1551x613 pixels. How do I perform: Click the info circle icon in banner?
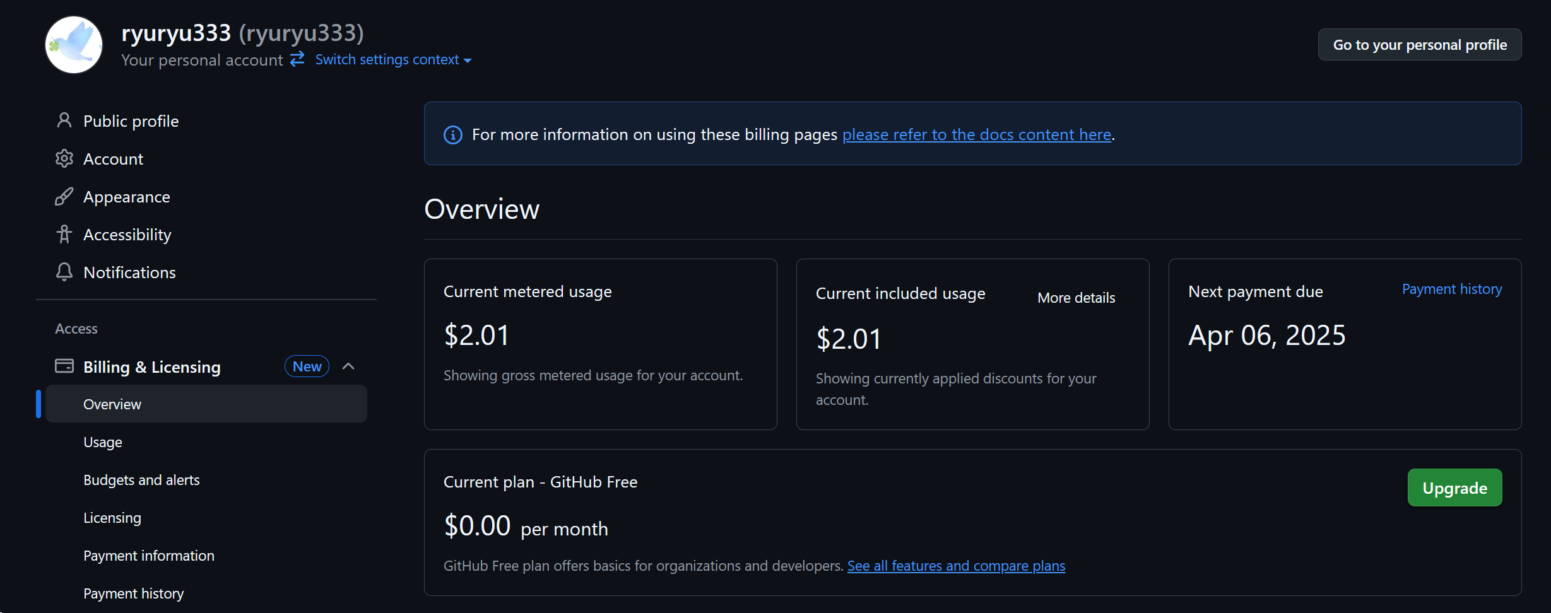[453, 134]
